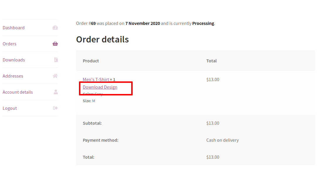The width and height of the screenshot is (317, 178).
Task: Click the Addresses house icon
Action: (55, 76)
